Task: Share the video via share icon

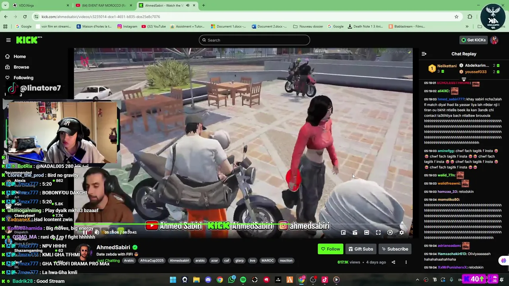Action: click(393, 262)
